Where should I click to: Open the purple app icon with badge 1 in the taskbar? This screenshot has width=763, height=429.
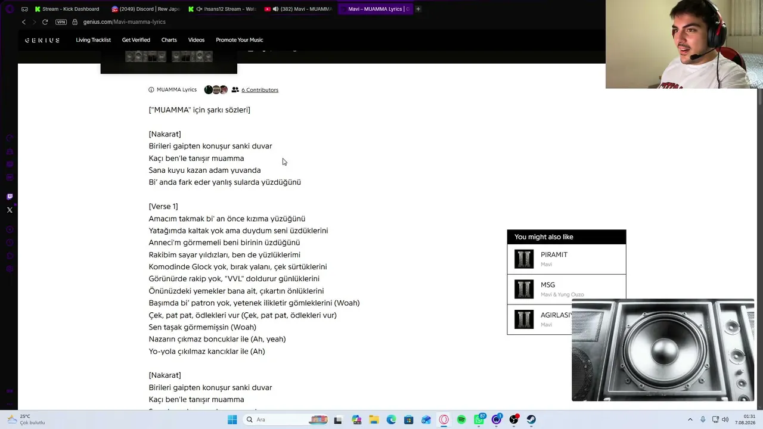[497, 419]
